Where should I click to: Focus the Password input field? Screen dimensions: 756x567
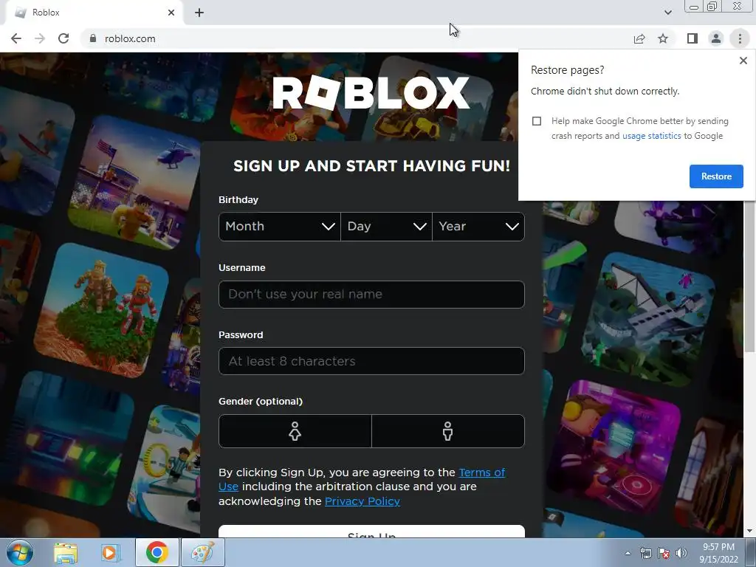(x=371, y=361)
